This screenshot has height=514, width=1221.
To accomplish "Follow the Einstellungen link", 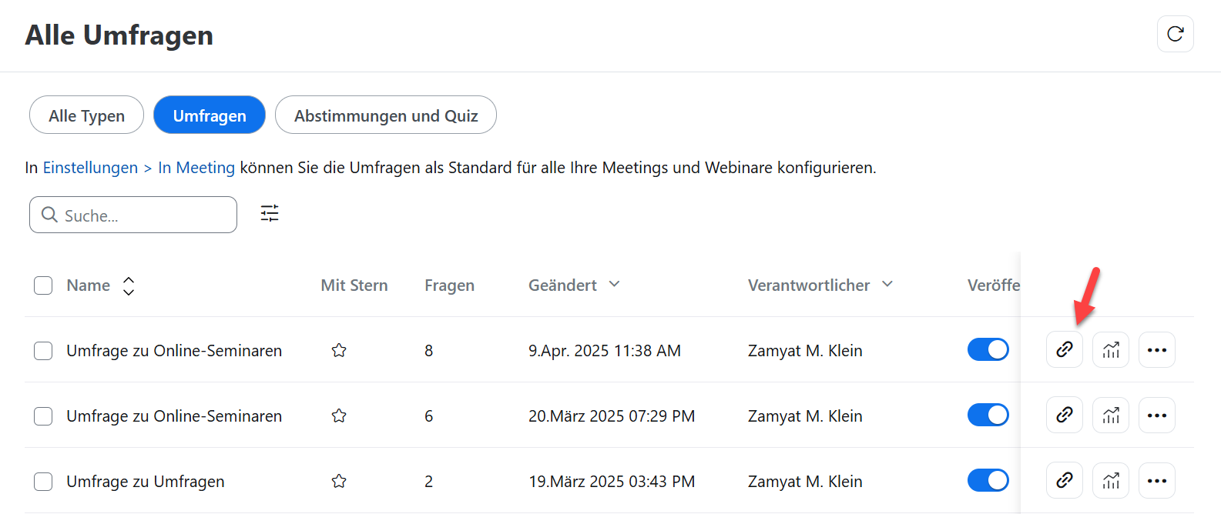I will pos(90,167).
